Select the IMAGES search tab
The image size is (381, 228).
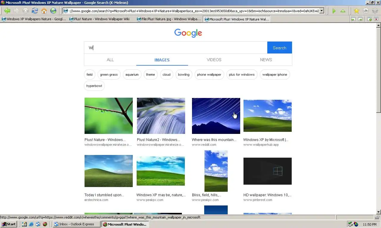[162, 60]
